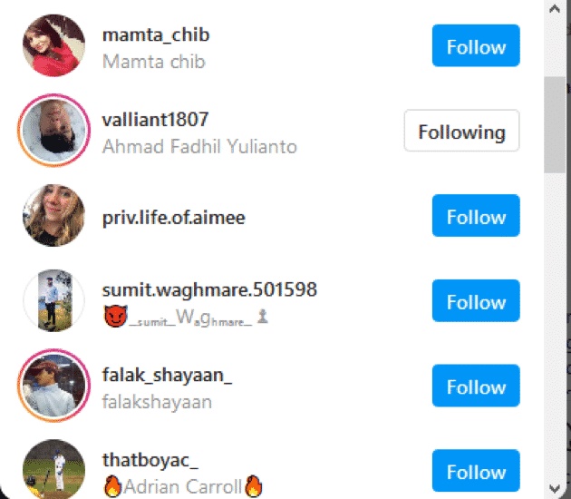Open priv.life.of.aimee profile photo
Screen dimensions: 571x499
53,215
